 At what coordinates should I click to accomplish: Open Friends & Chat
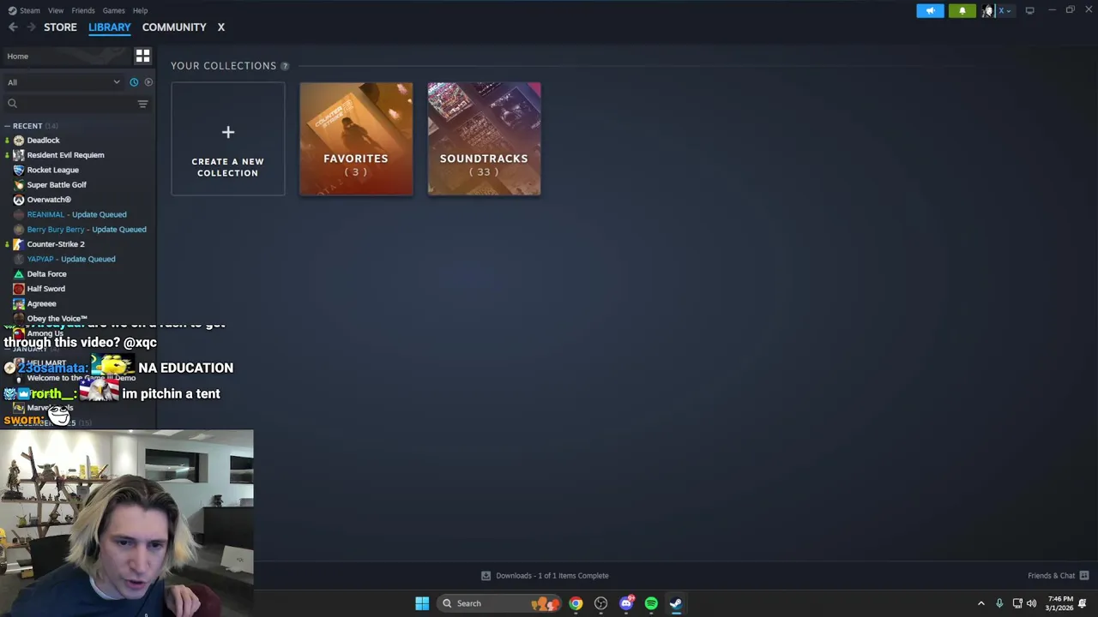[x=1051, y=576]
